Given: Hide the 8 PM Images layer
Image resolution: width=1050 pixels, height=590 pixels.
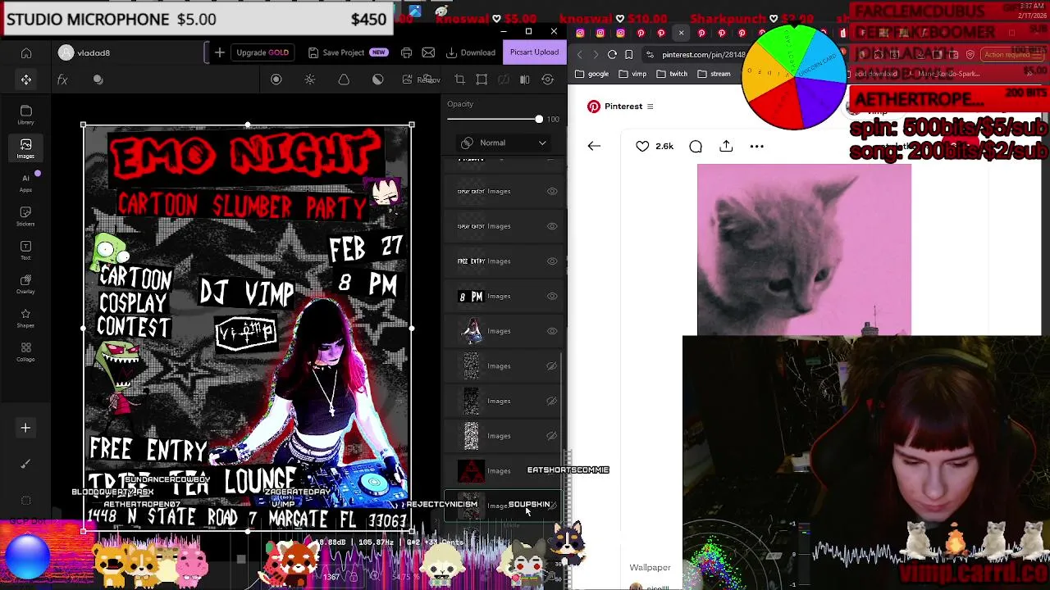Looking at the screenshot, I should coord(552,296).
